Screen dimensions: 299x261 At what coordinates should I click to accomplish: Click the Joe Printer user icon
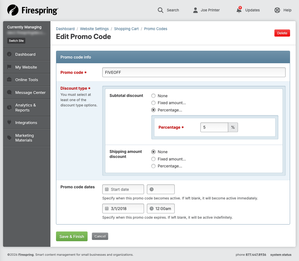195,10
